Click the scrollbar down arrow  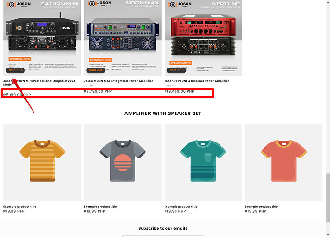tap(328, 235)
